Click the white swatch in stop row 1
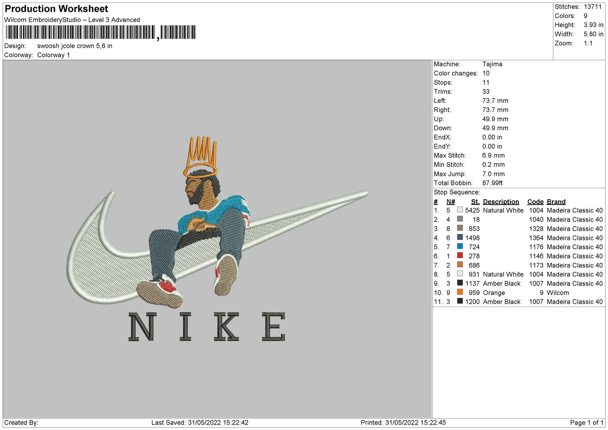Viewport: 608px width, 430px height. tap(460, 210)
